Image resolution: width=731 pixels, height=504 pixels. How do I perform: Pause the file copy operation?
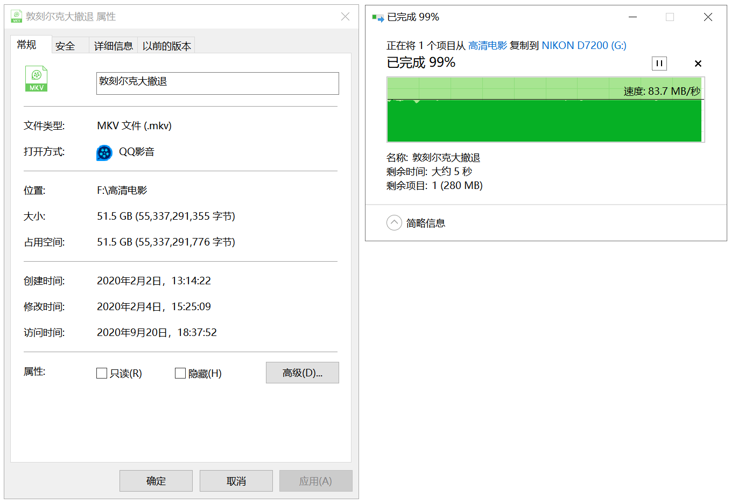point(659,64)
